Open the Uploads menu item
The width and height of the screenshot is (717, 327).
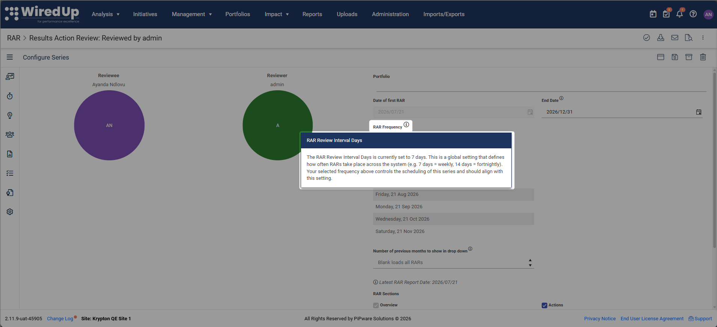(x=347, y=14)
